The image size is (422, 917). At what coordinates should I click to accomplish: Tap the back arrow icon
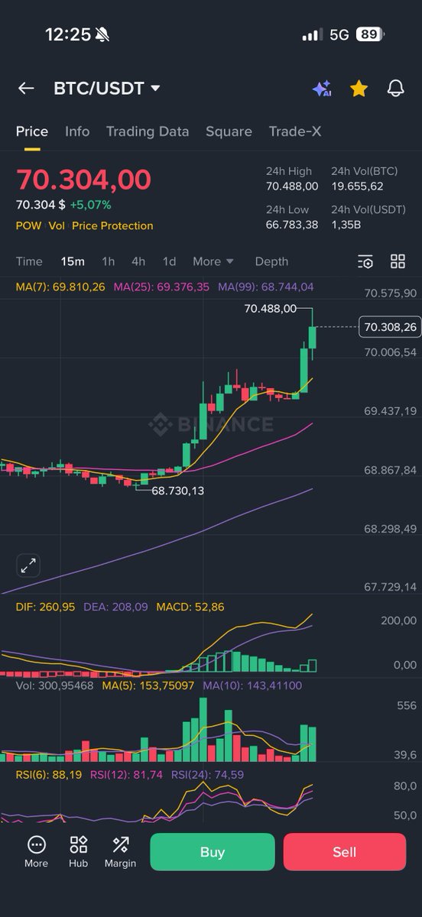(26, 89)
